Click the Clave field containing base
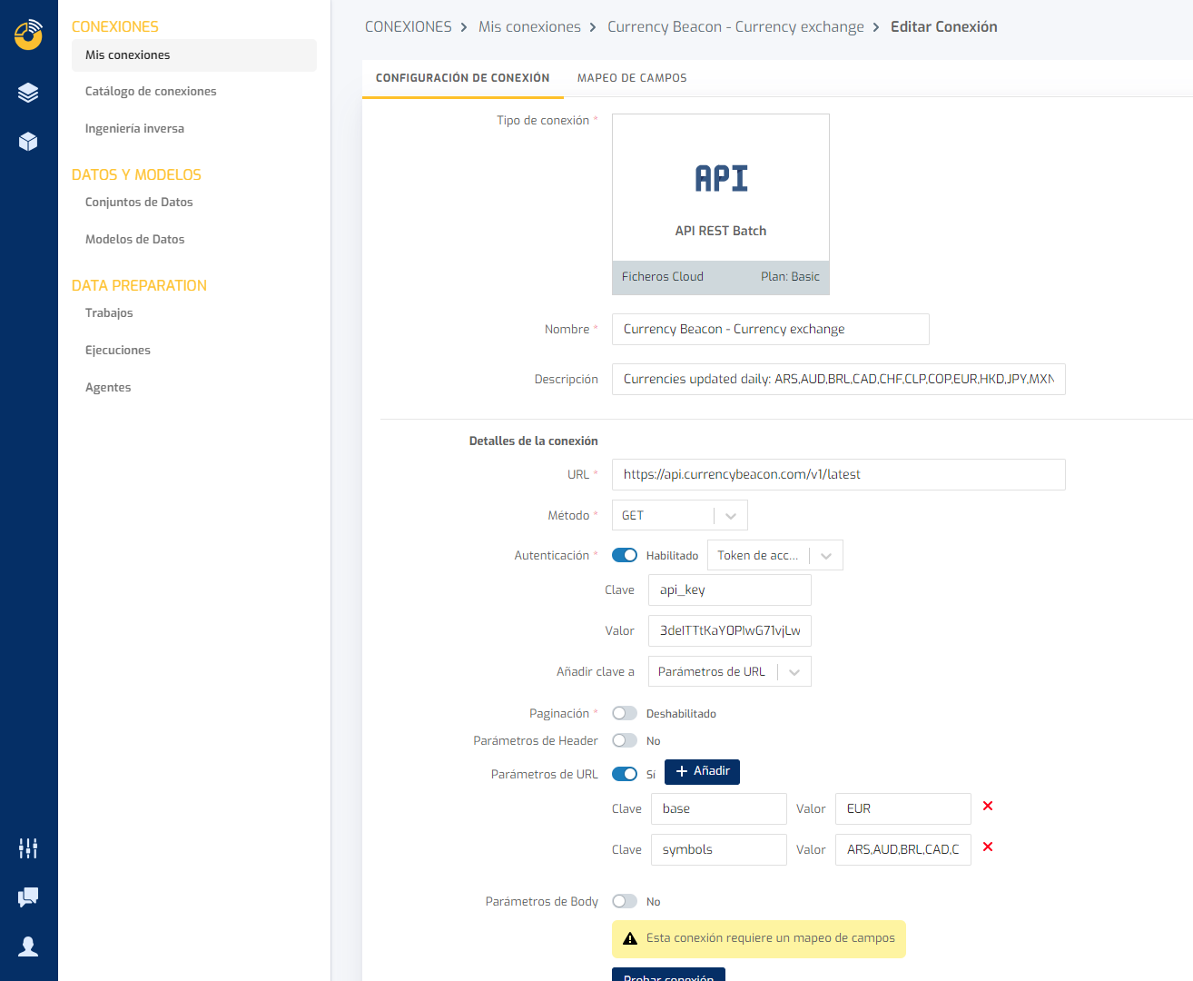 (x=719, y=808)
